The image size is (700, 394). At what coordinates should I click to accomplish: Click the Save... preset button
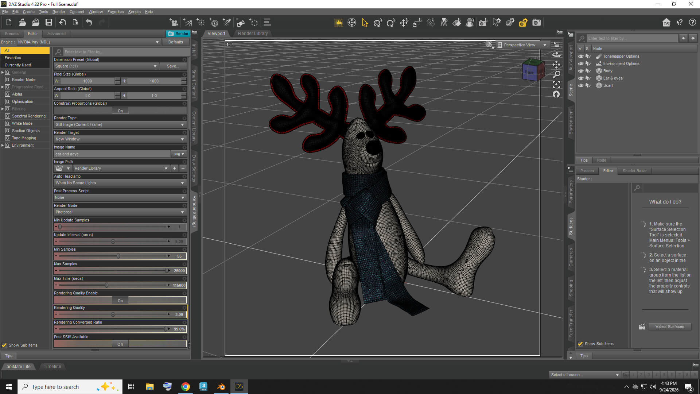[x=173, y=66]
